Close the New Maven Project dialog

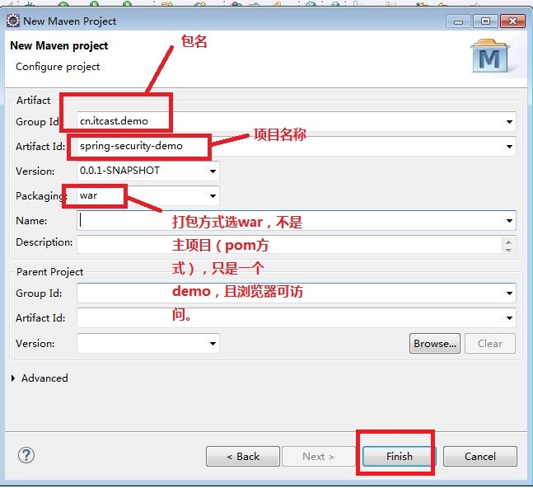pyautogui.click(x=513, y=21)
